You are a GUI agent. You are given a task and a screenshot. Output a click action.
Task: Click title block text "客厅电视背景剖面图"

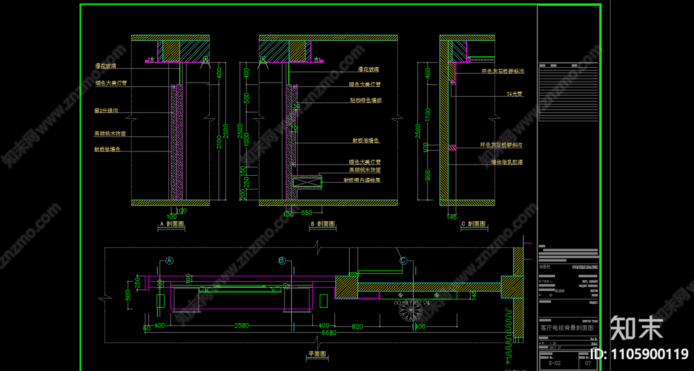click(x=567, y=328)
